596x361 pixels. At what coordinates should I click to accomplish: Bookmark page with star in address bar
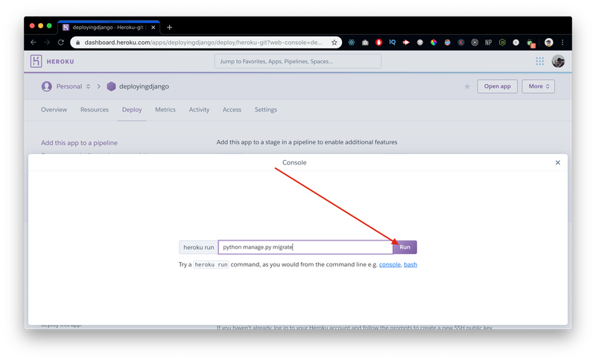pyautogui.click(x=334, y=42)
